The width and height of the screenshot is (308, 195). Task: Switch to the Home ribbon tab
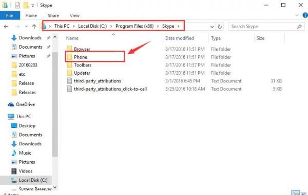click(31, 15)
